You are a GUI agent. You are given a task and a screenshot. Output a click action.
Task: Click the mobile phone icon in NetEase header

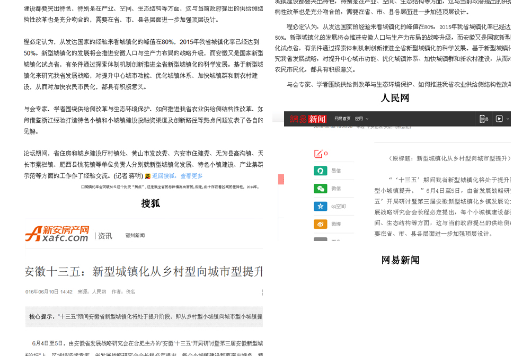tap(483, 119)
